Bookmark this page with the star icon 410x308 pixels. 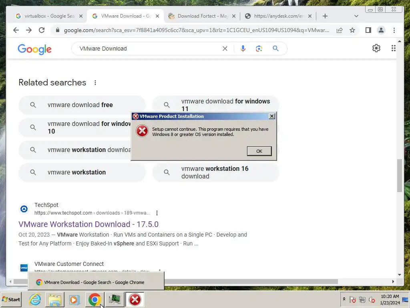click(x=352, y=30)
